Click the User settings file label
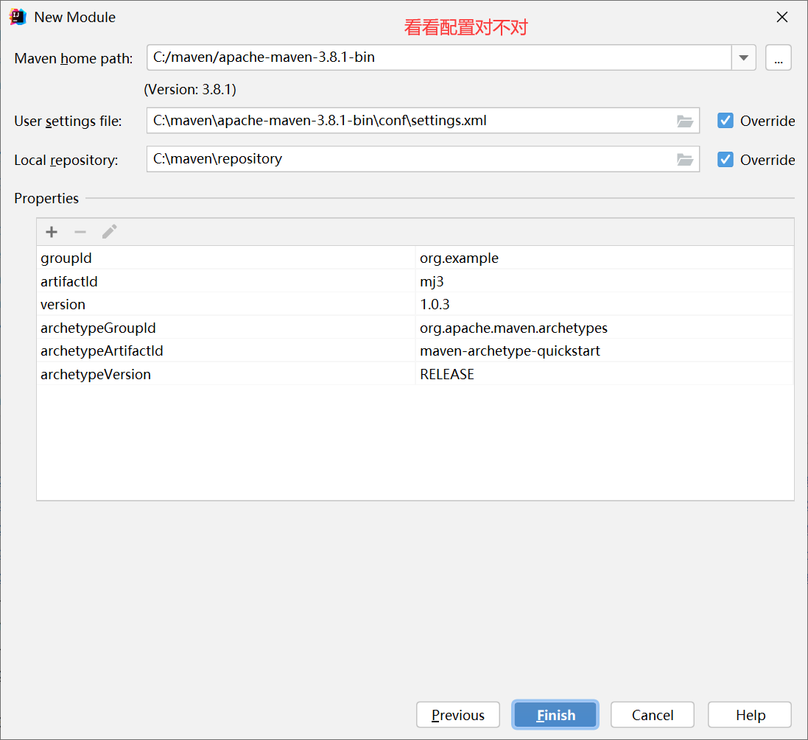Screen dimensions: 808x740 click(x=68, y=121)
